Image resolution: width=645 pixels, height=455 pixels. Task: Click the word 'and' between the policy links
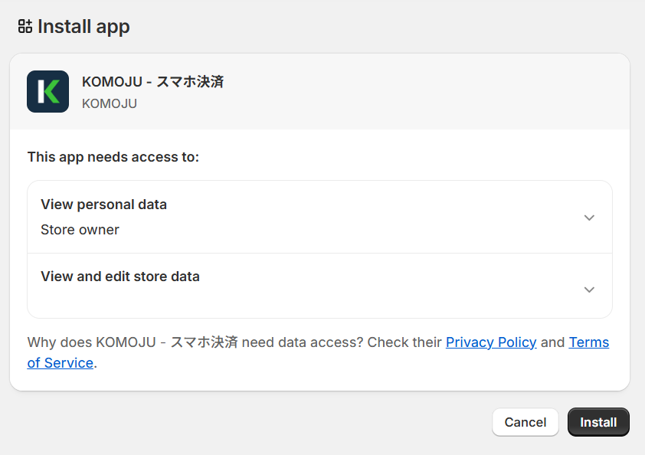552,342
